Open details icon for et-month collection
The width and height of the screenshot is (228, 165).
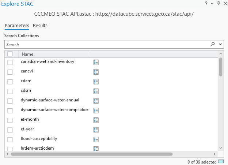click(96, 120)
